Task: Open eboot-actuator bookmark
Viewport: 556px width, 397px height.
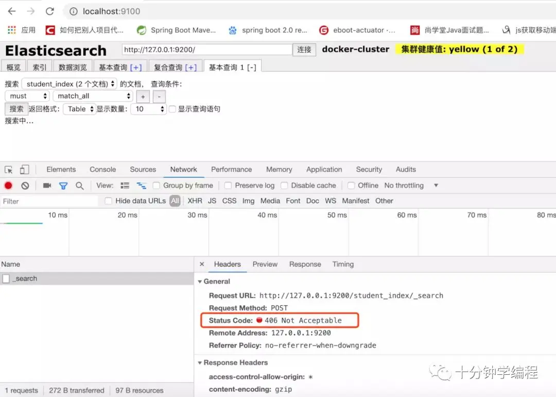Action: click(357, 30)
